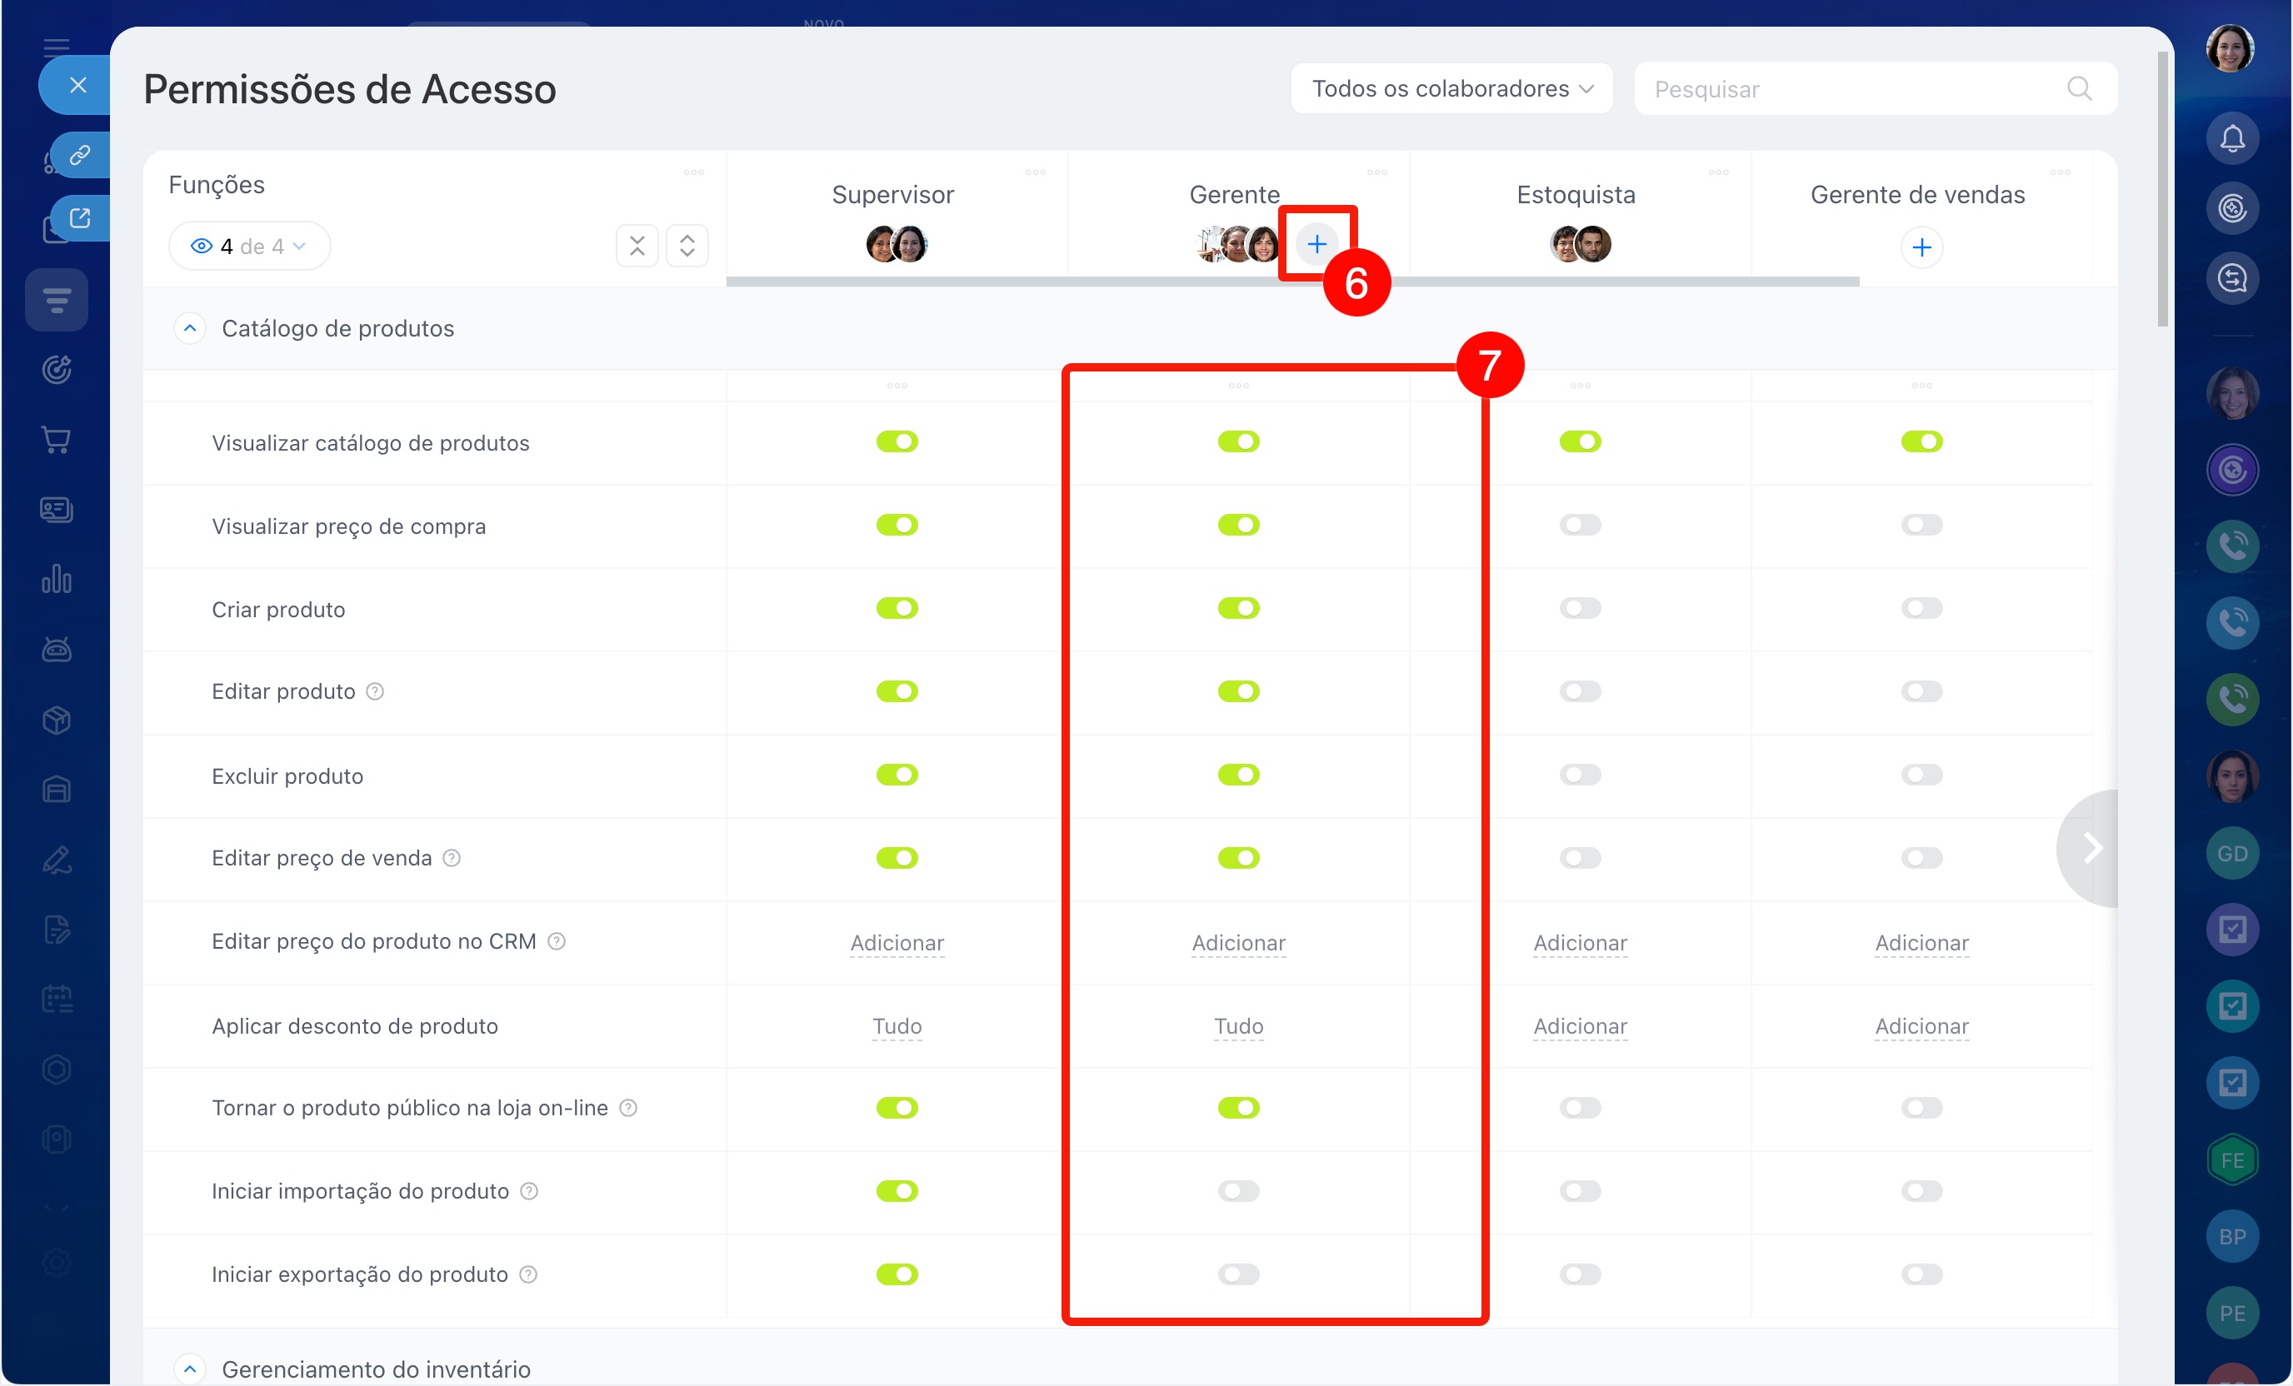
Task: Add user to Gerente de vendas role
Action: click(x=1921, y=247)
